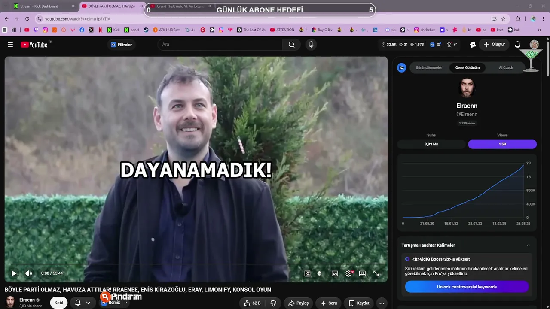The image size is (550, 309).
Task: Toggle the autoplay switch in player
Action: coord(320,273)
